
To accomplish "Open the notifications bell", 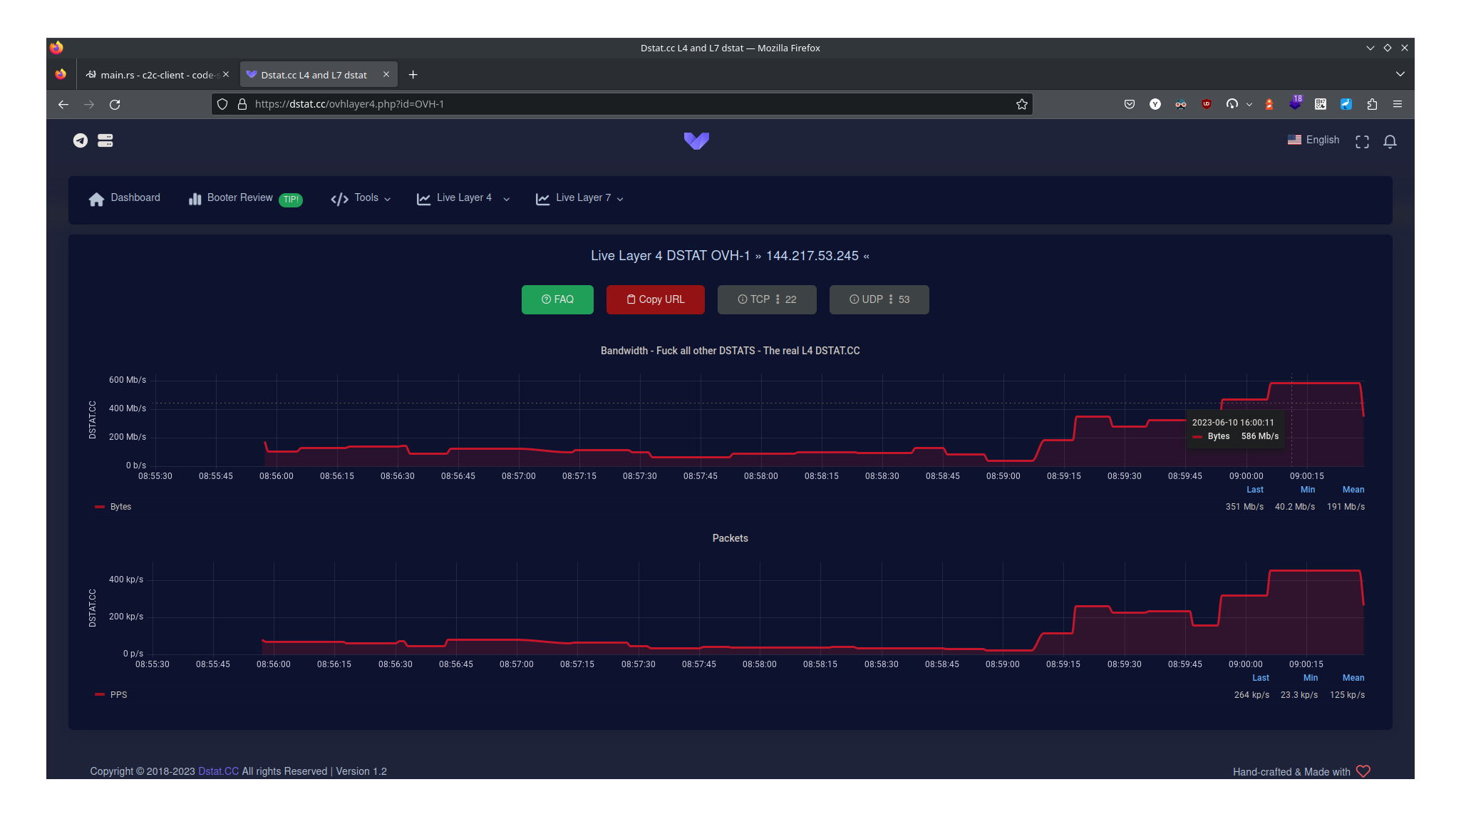I will 1390,141.
